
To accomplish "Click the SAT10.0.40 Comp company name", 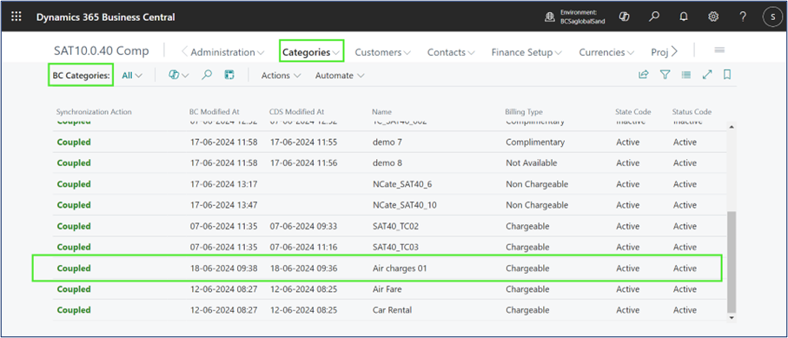I will (x=102, y=50).
